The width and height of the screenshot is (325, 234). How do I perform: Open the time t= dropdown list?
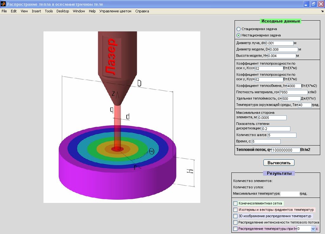click(313, 229)
